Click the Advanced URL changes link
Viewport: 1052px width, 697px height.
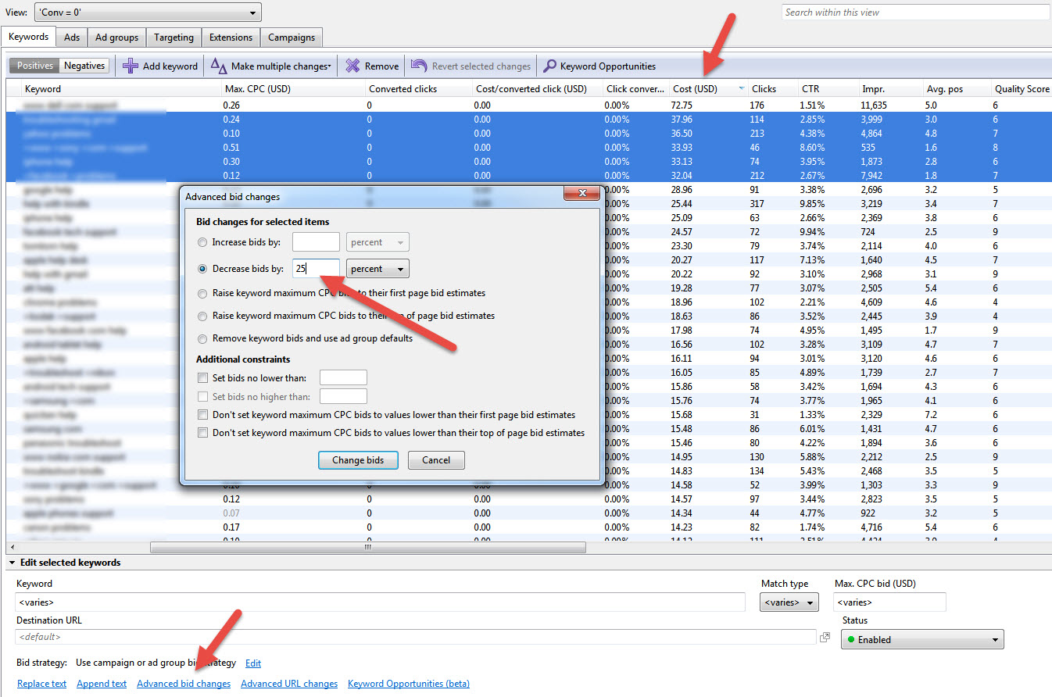[x=289, y=684]
